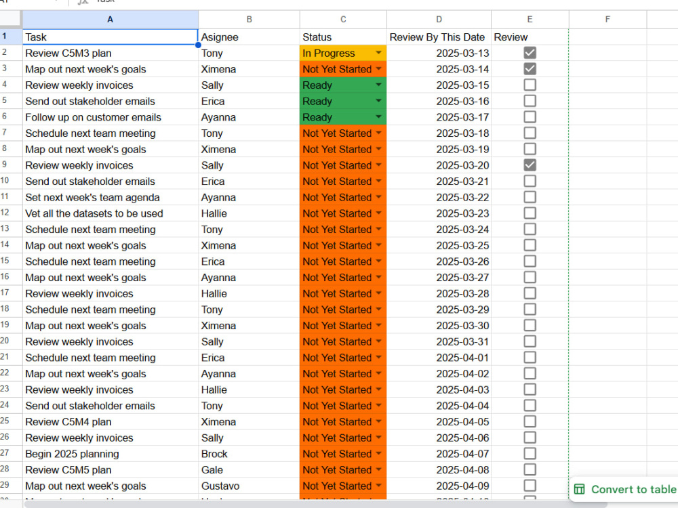Select cell Follow up on customer emails
This screenshot has width=678, height=508.
111,117
